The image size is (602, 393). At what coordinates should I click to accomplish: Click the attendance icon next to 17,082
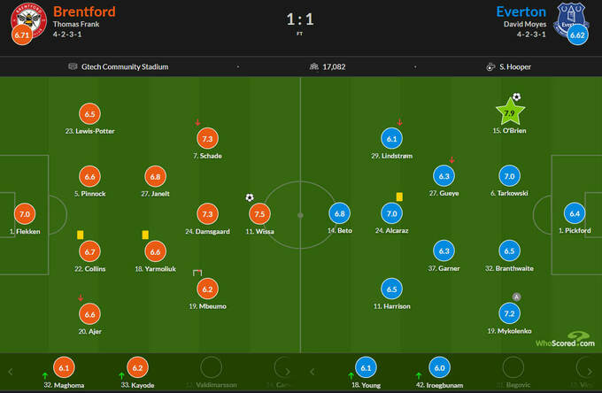pyautogui.click(x=313, y=66)
